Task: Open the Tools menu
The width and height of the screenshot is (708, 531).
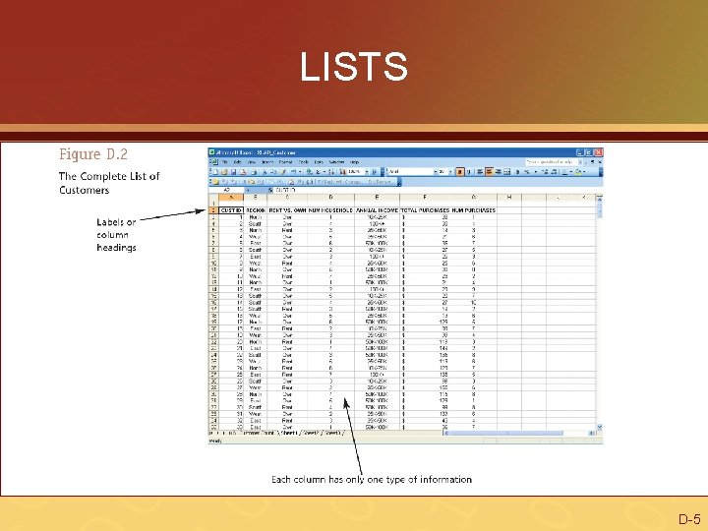Action: (304, 162)
